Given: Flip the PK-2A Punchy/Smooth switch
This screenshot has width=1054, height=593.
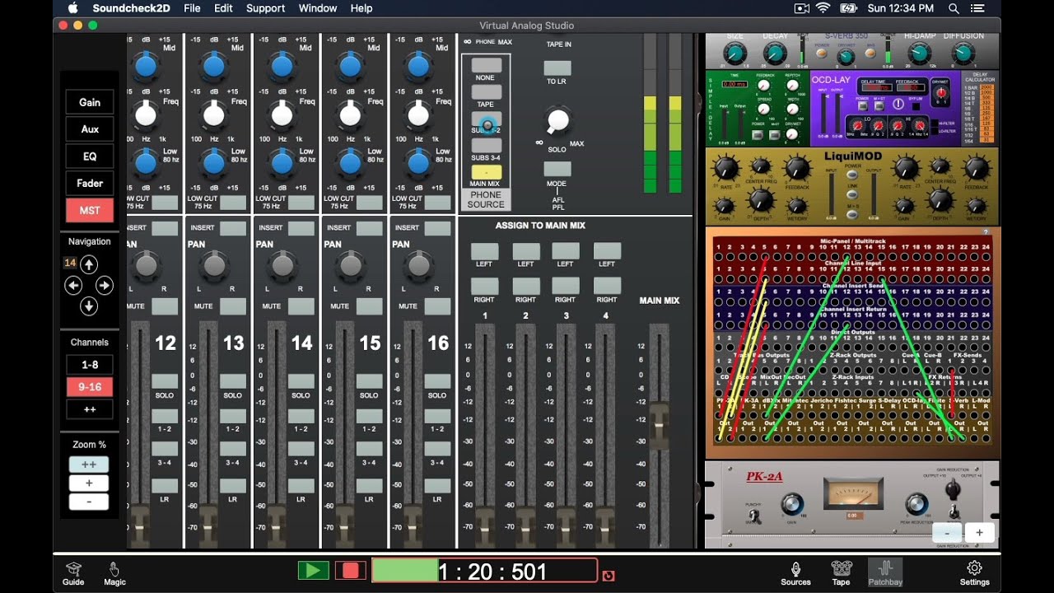Looking at the screenshot, I should click(x=753, y=516).
